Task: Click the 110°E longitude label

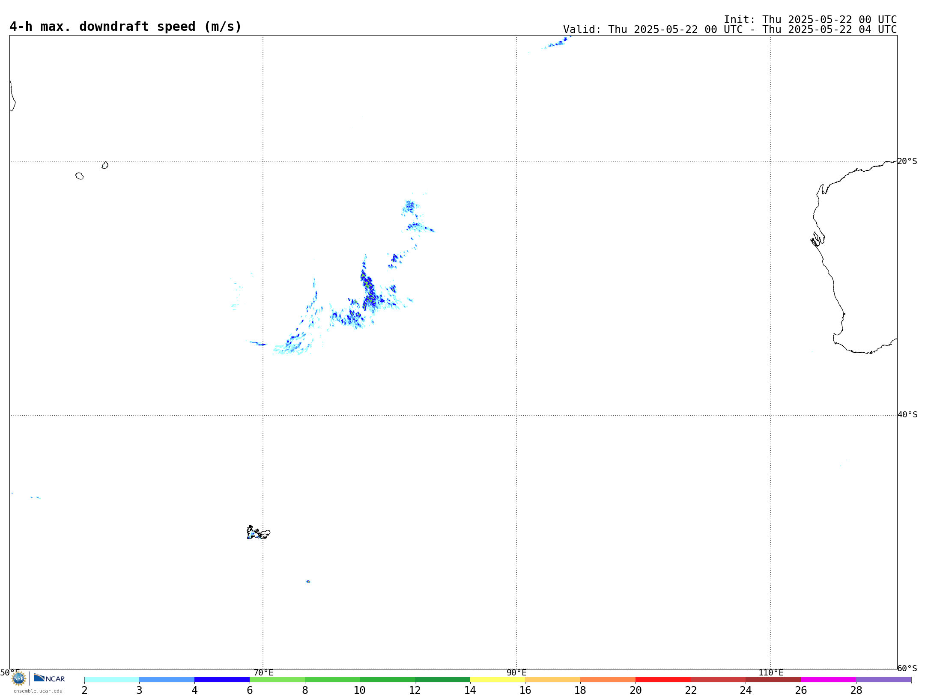Action: click(x=771, y=672)
